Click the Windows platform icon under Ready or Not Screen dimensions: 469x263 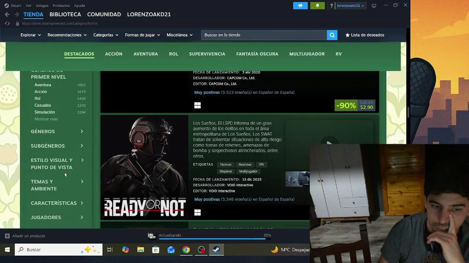(x=197, y=213)
